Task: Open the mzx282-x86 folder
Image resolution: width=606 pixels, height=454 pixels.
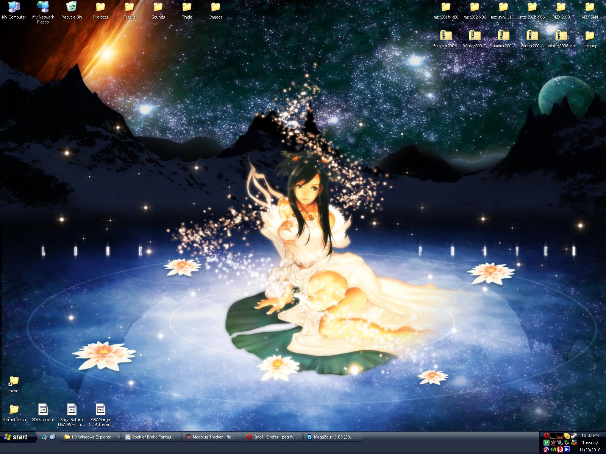Action: 475,10
